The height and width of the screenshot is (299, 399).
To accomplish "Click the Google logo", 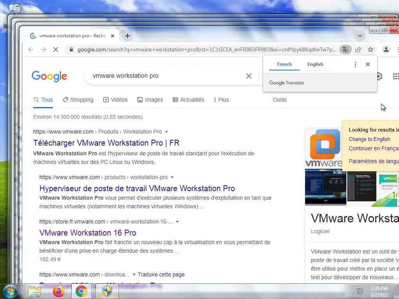I will click(x=49, y=76).
